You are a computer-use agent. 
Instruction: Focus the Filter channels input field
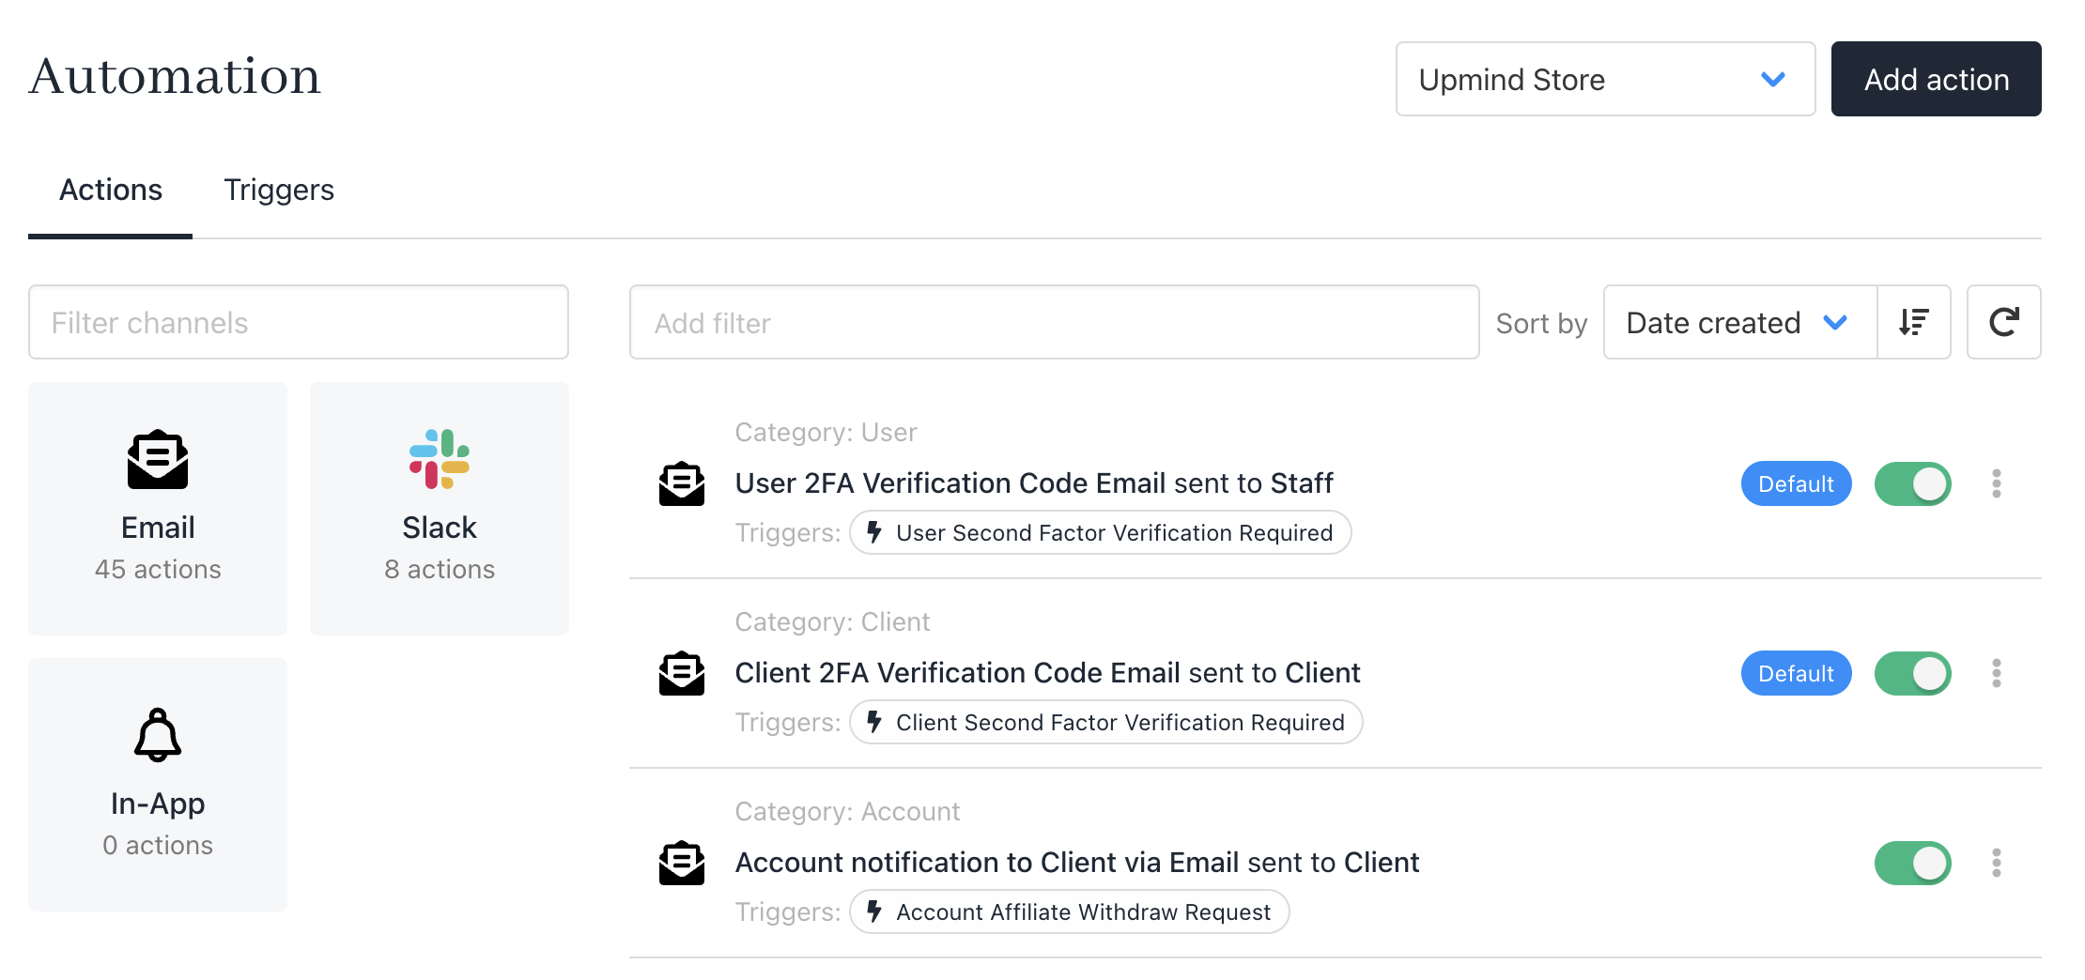point(299,322)
